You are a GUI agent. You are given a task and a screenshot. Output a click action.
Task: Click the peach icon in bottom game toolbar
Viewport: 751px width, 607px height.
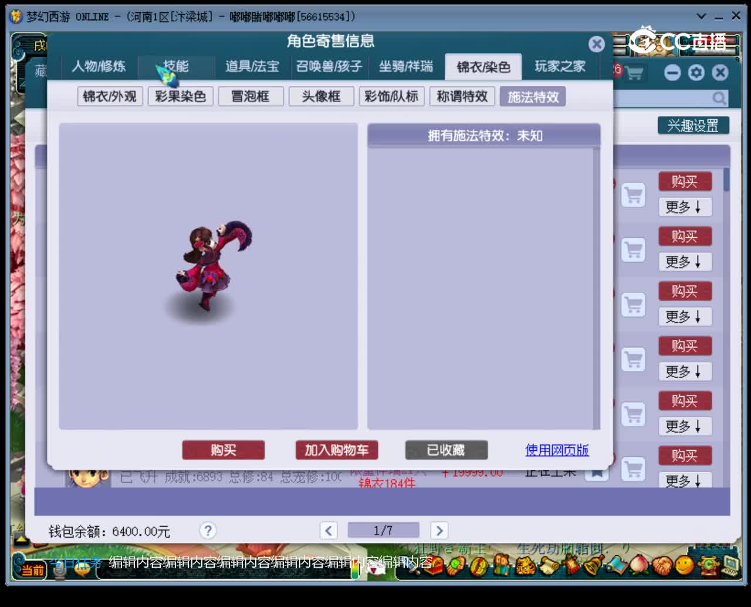pyautogui.click(x=639, y=566)
